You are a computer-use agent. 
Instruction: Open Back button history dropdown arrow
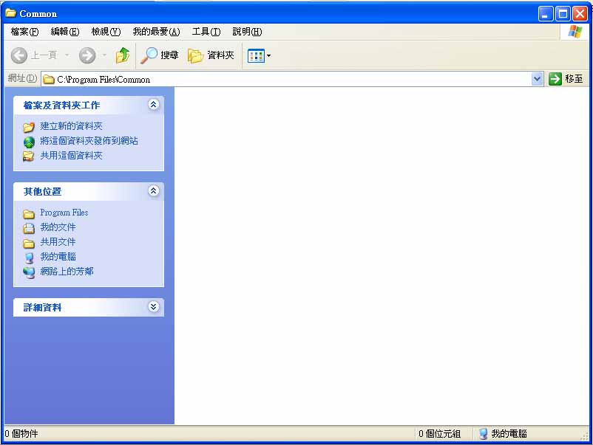click(x=67, y=55)
